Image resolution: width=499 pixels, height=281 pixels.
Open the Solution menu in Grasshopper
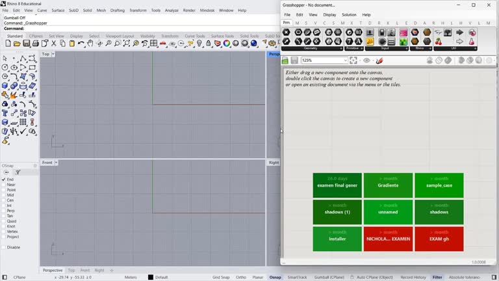(349, 14)
